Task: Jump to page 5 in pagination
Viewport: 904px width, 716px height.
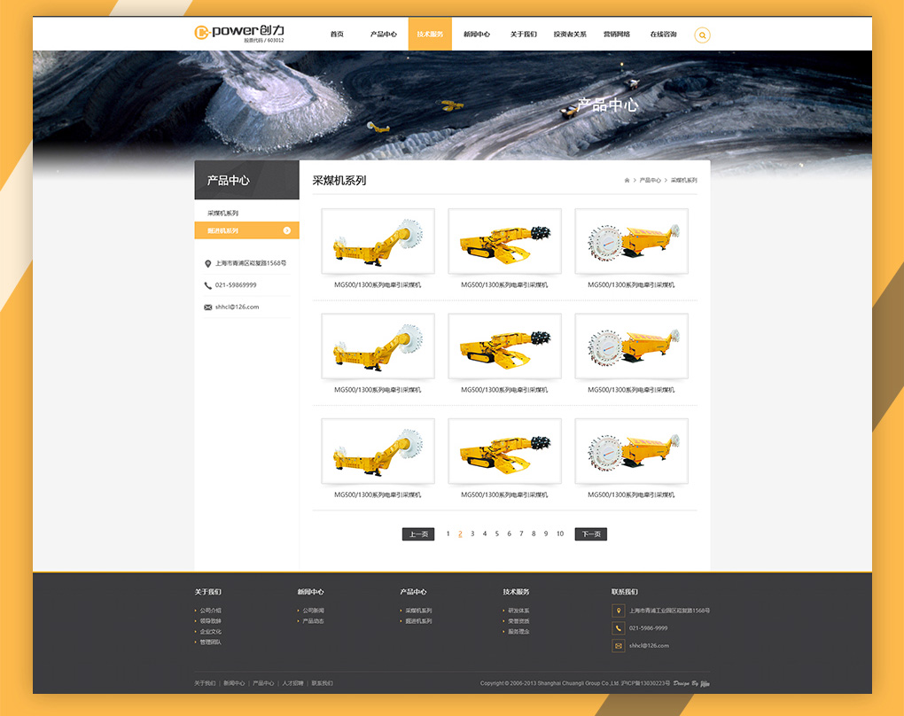Action: (x=496, y=534)
